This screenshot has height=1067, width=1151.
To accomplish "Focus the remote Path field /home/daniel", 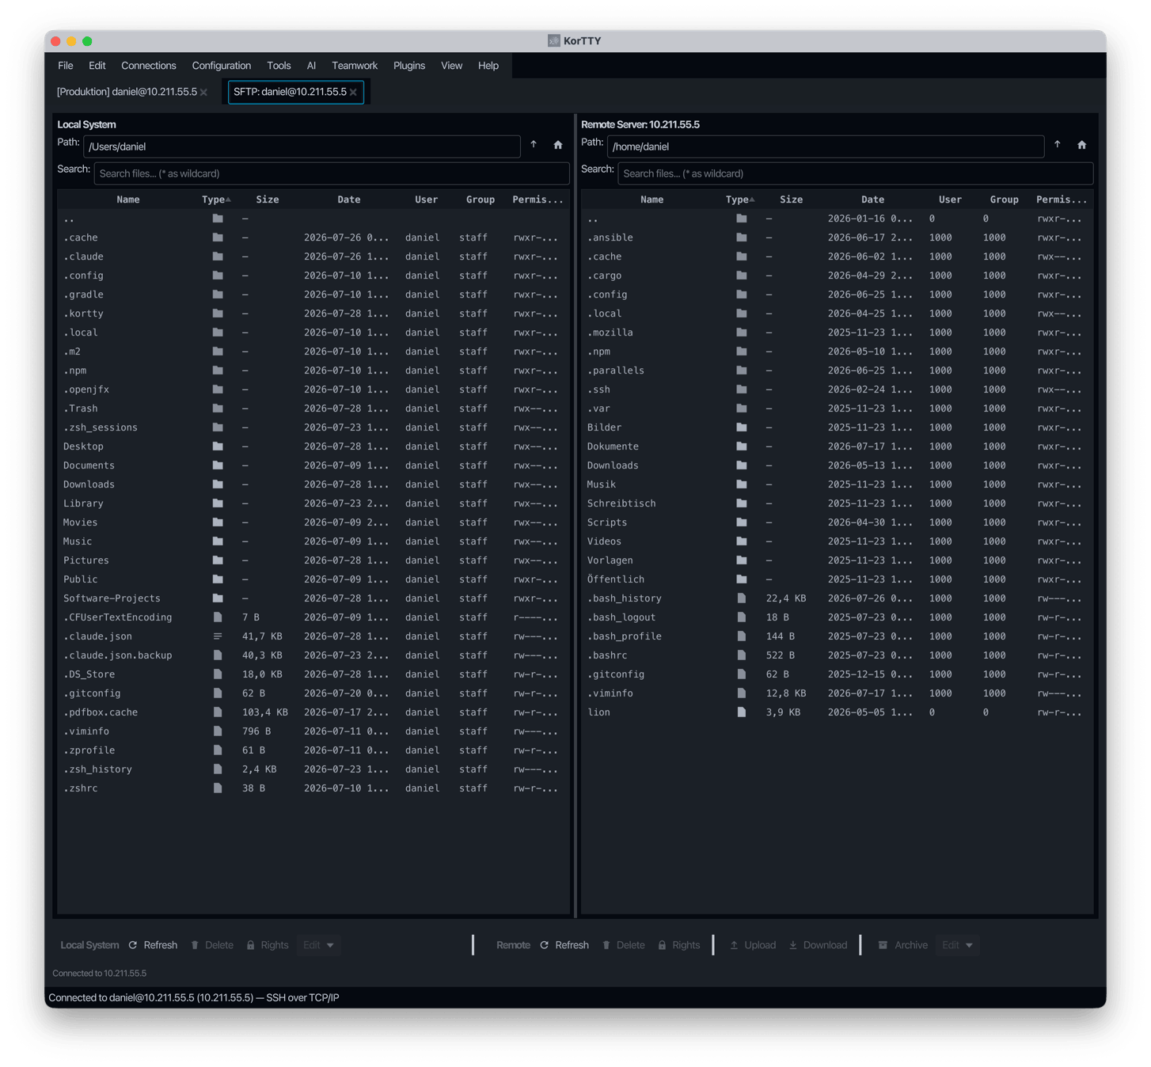I will click(826, 146).
